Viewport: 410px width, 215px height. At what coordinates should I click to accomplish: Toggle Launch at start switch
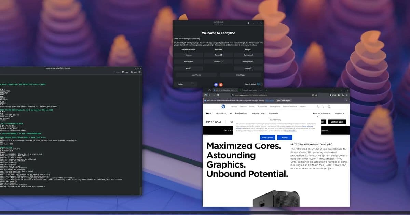[259, 84]
